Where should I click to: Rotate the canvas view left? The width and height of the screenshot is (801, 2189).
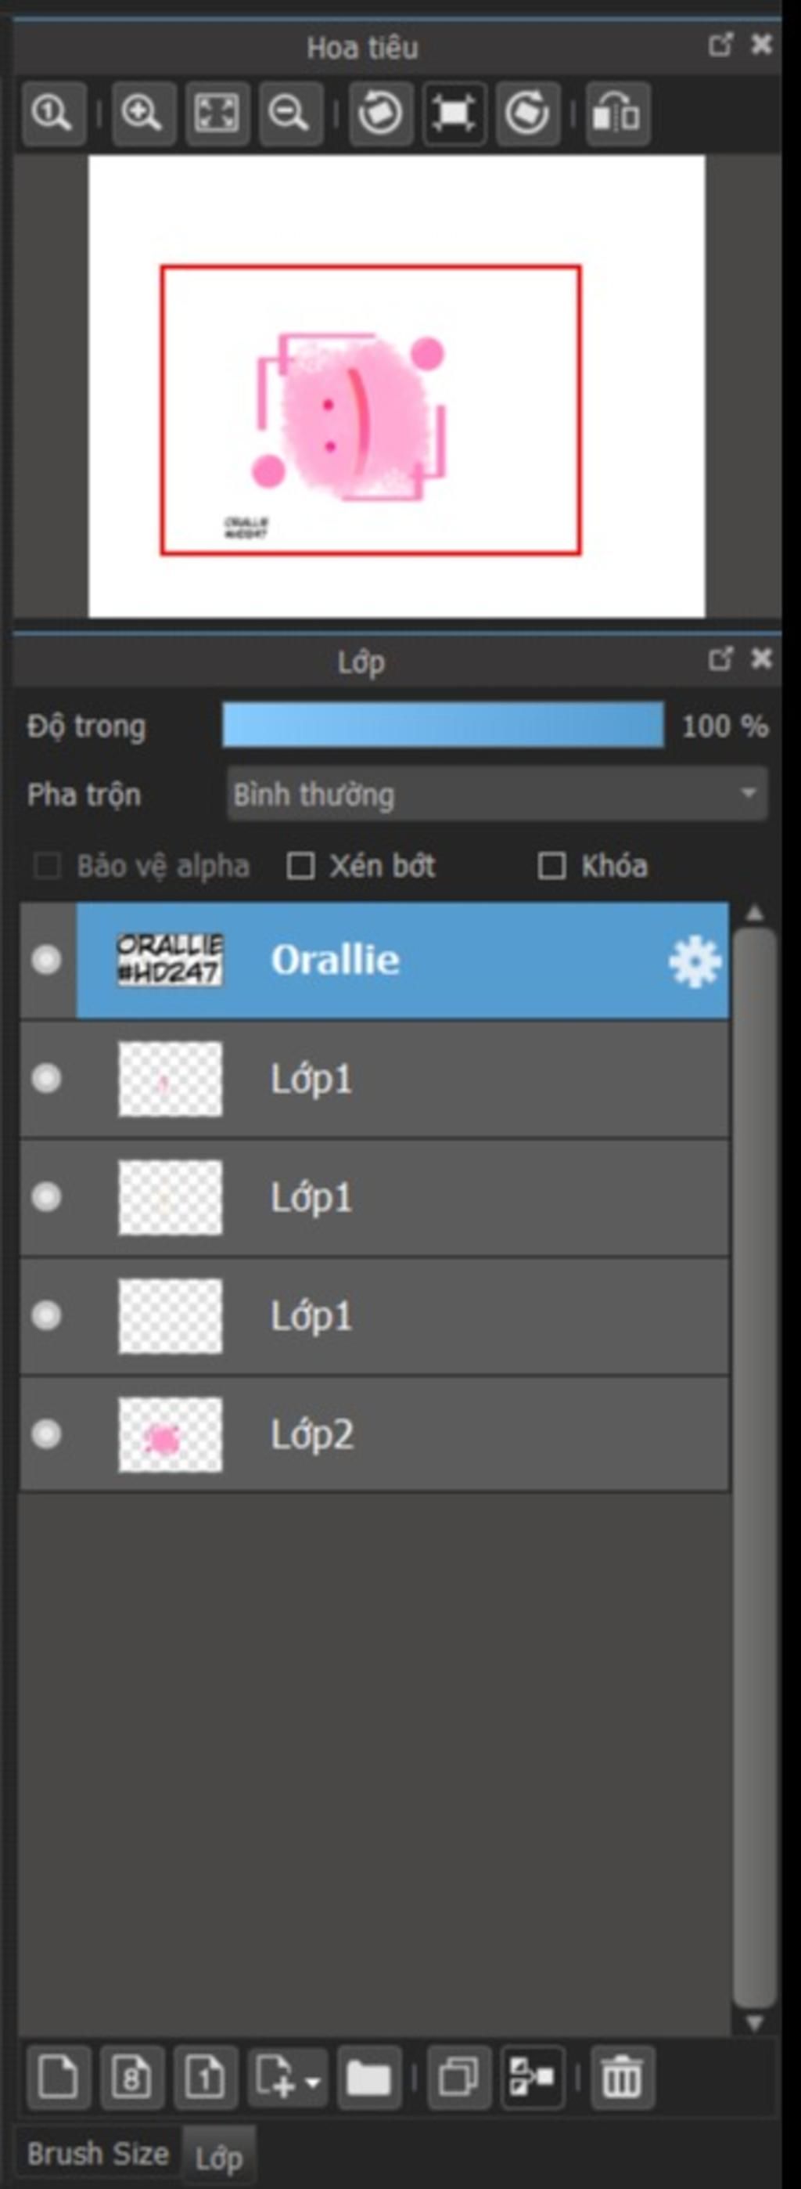(380, 113)
